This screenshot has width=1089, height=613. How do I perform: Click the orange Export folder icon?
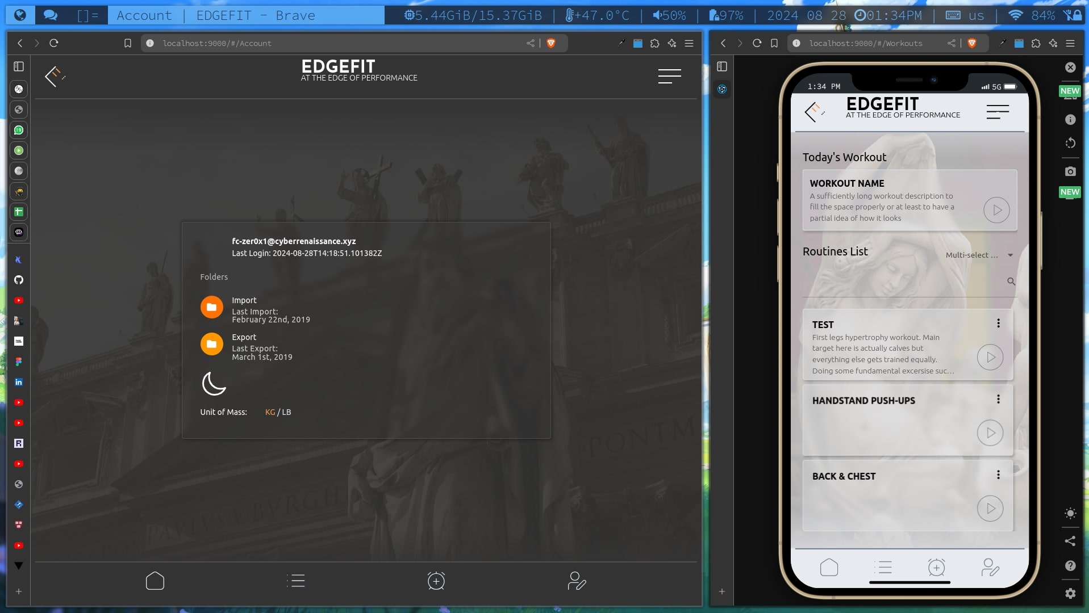pos(211,344)
